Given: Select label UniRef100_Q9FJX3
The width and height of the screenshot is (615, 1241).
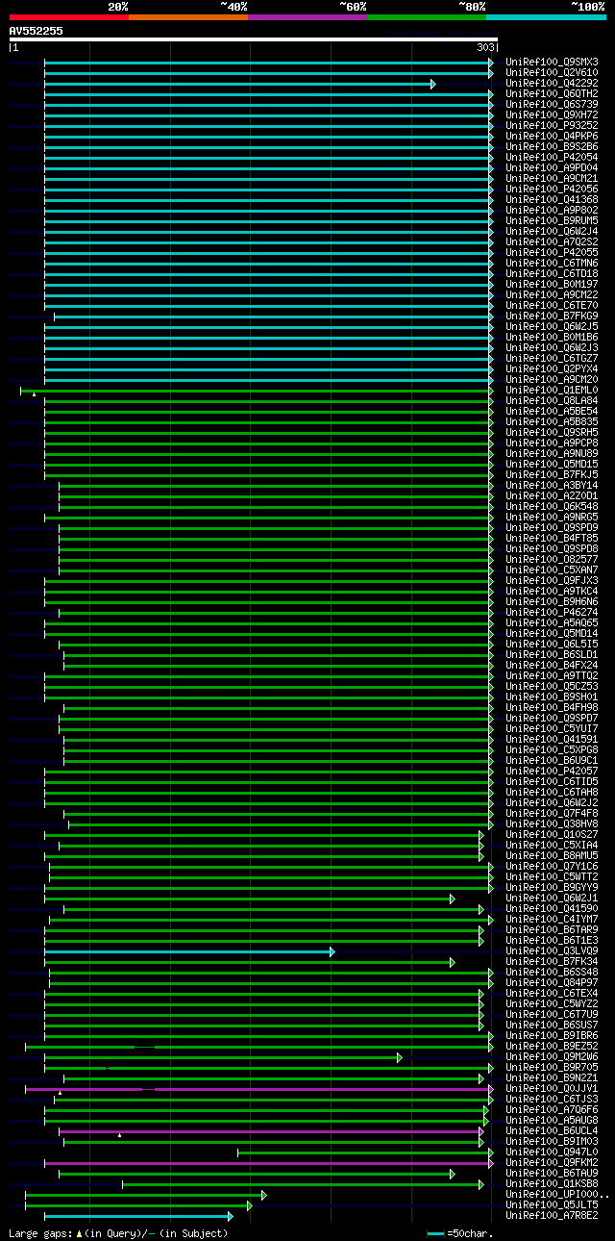Looking at the screenshot, I should point(552,581).
